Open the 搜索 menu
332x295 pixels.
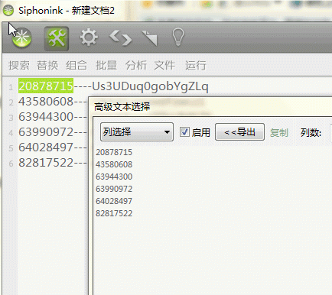(19, 66)
